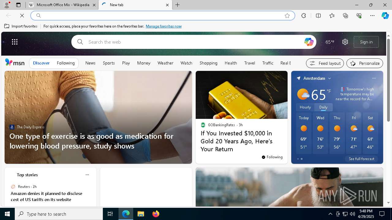Screen dimensions: 392x220
Task: Close the New tab tab
Action: 167,5
